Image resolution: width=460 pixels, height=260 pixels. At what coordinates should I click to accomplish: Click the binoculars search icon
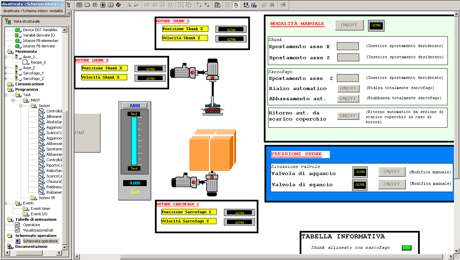(x=272, y=5)
